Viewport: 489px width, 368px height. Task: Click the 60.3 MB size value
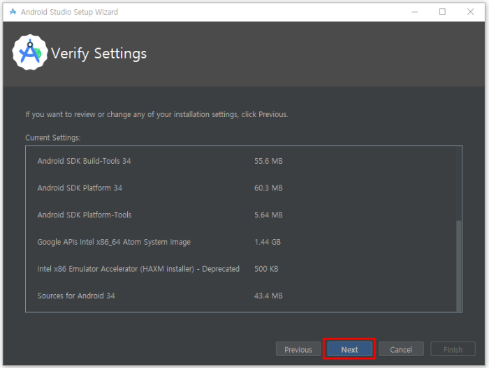pos(268,188)
